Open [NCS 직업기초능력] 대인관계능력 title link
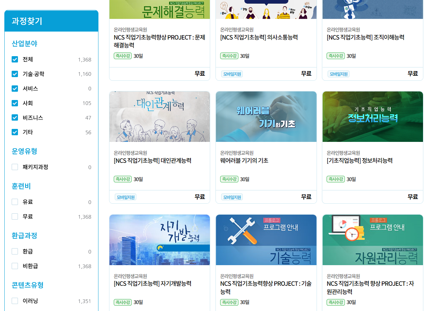This screenshot has width=427, height=311. 153,160
